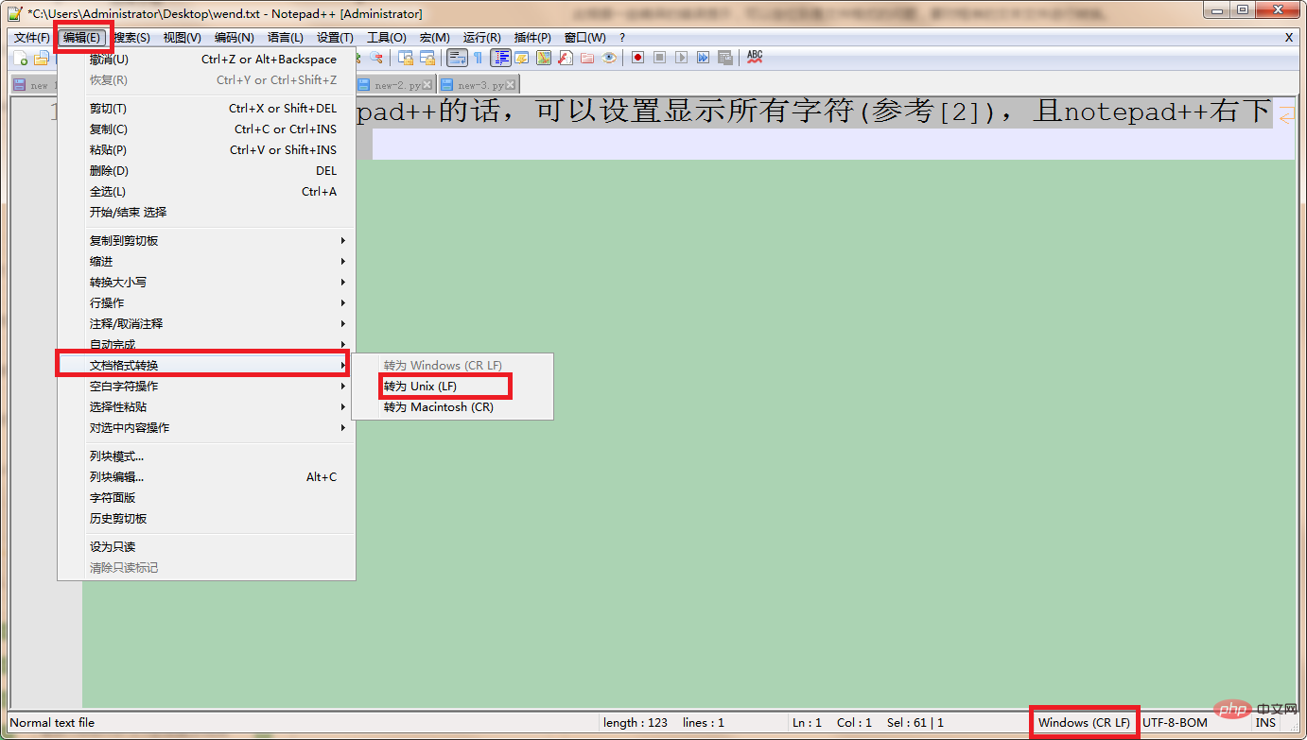Open the User Defined Language icon
This screenshot has width=1307, height=740.
521,58
